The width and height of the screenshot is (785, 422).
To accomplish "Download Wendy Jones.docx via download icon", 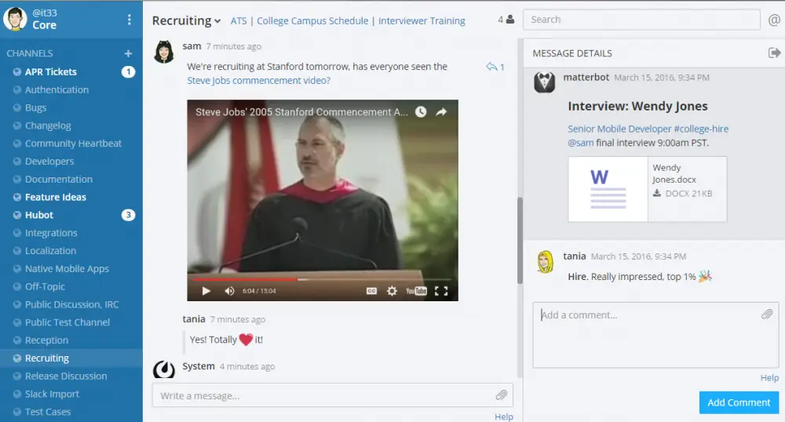I will coord(657,194).
